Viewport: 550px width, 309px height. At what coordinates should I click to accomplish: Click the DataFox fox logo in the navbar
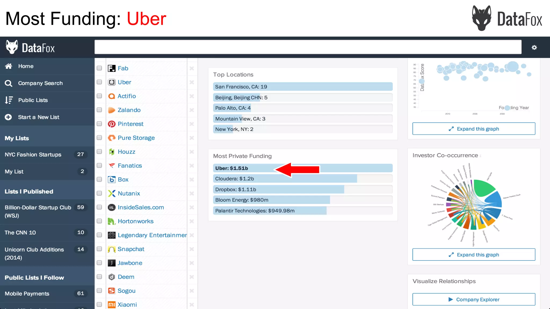coord(12,47)
